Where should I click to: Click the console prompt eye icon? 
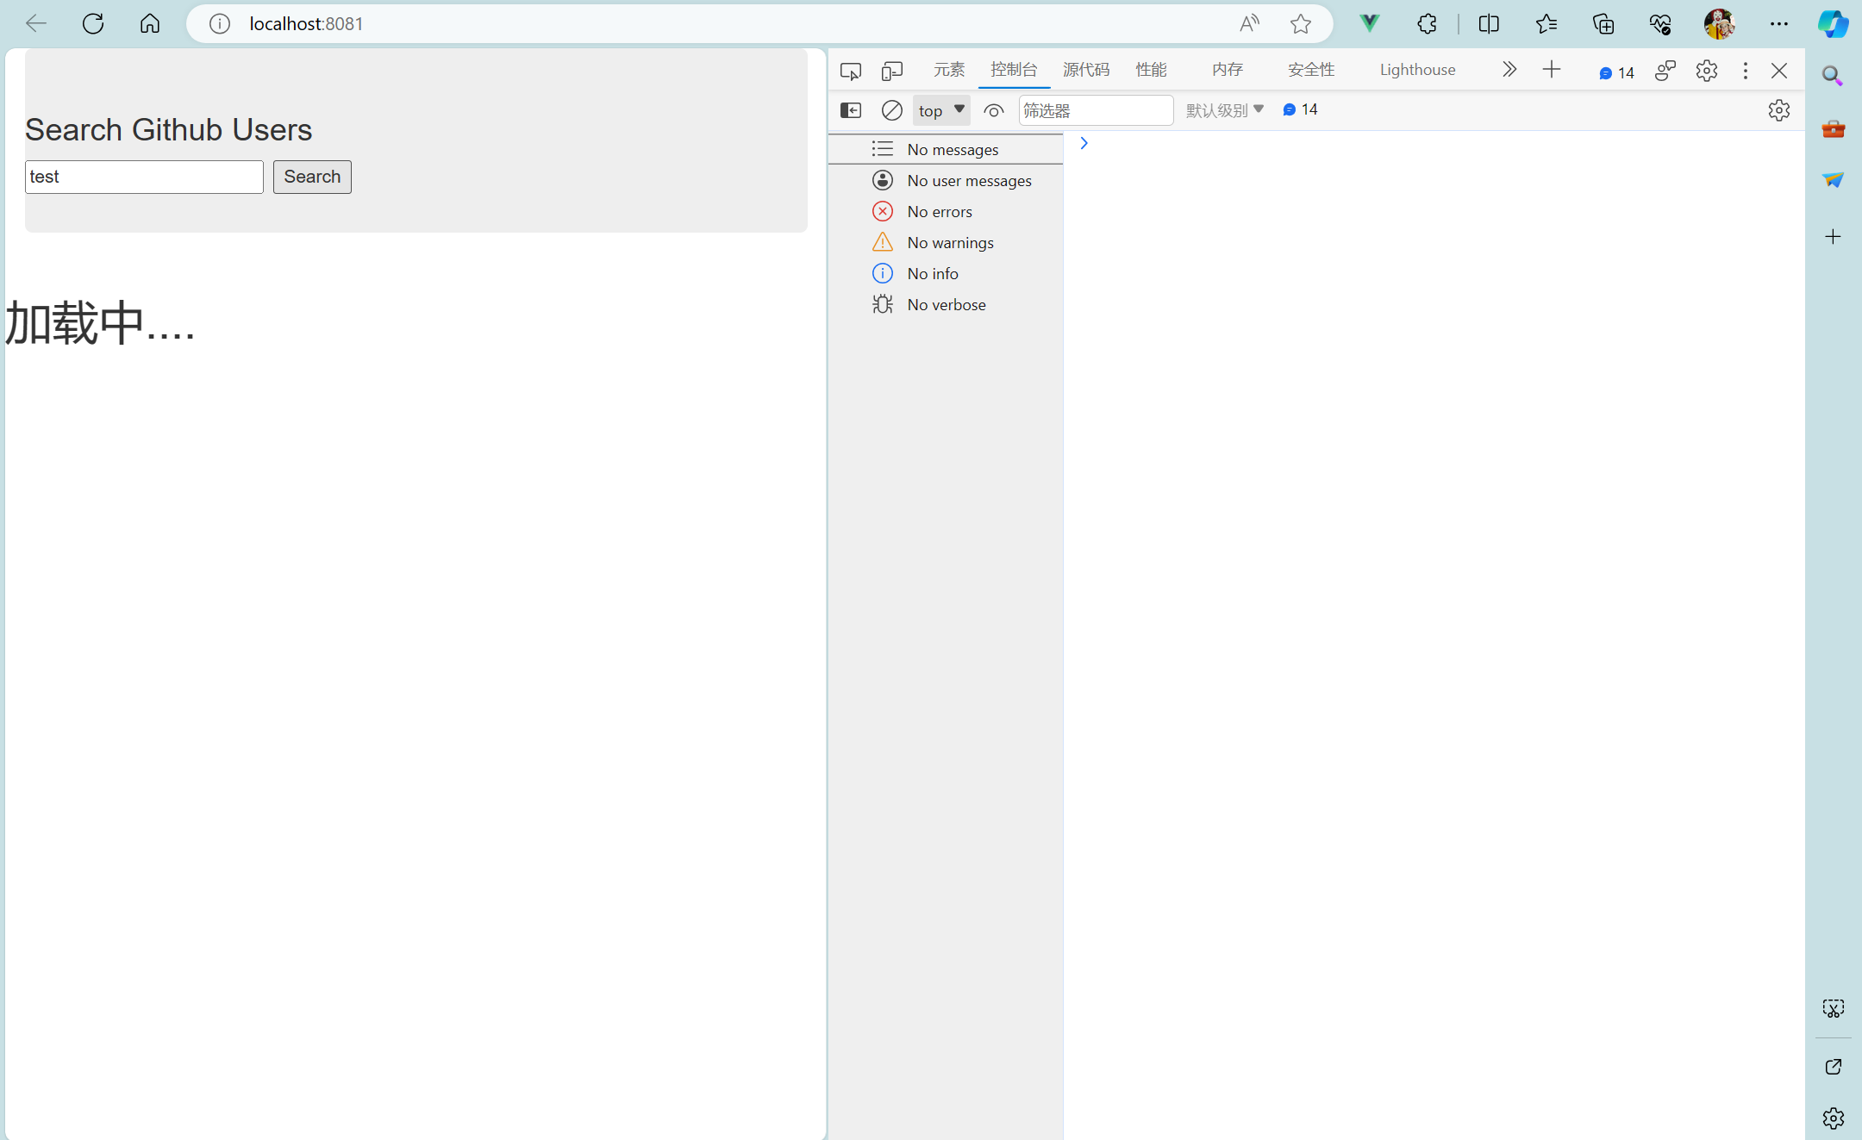[994, 110]
